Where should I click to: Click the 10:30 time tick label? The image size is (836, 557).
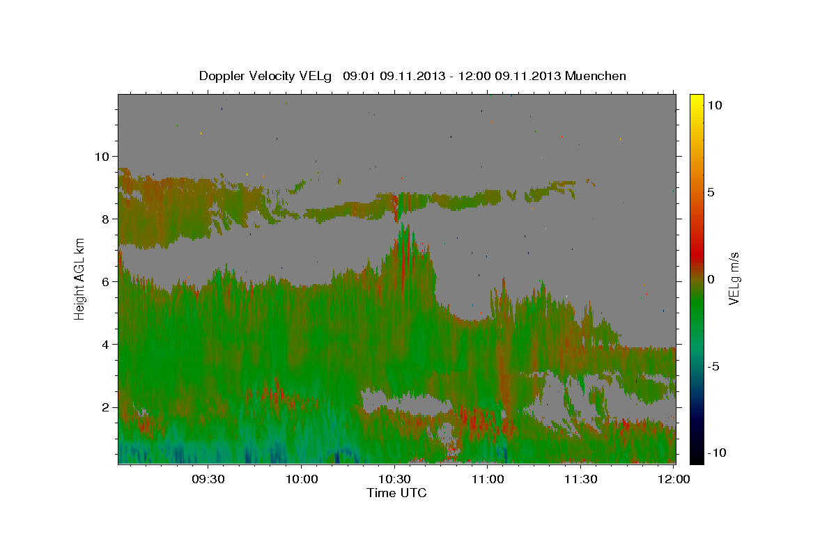point(394,480)
